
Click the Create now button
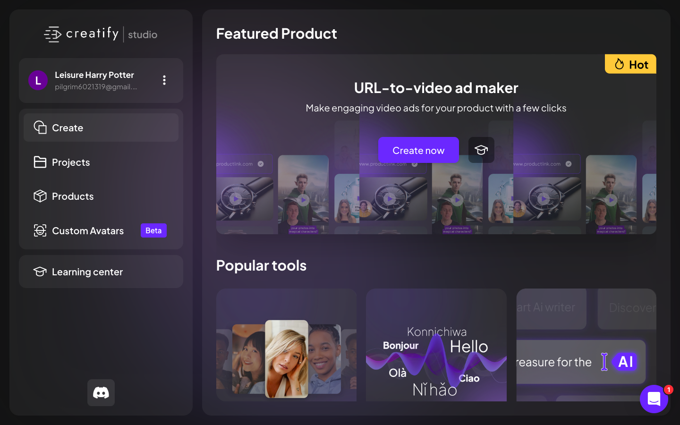[418, 150]
